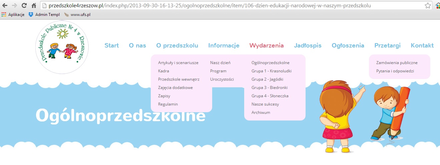Select Zajęcia dodatkowe submenu entry
This screenshot has height=165, width=440.
[x=175, y=88]
